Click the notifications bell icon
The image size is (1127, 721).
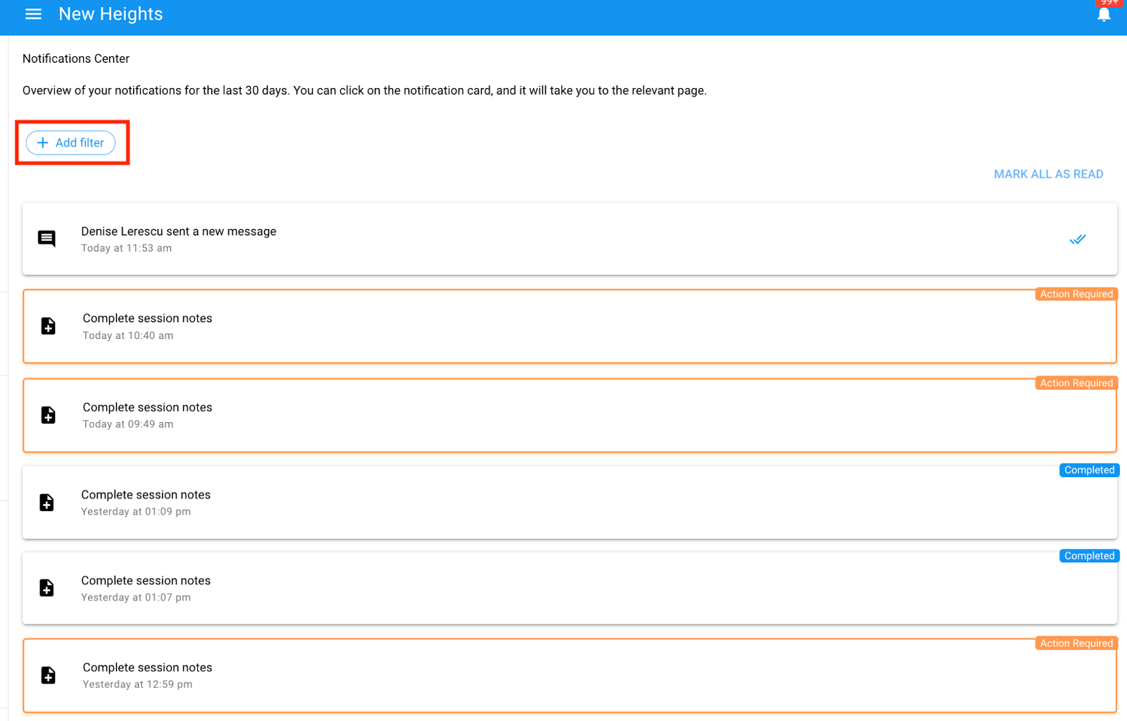[x=1103, y=15]
